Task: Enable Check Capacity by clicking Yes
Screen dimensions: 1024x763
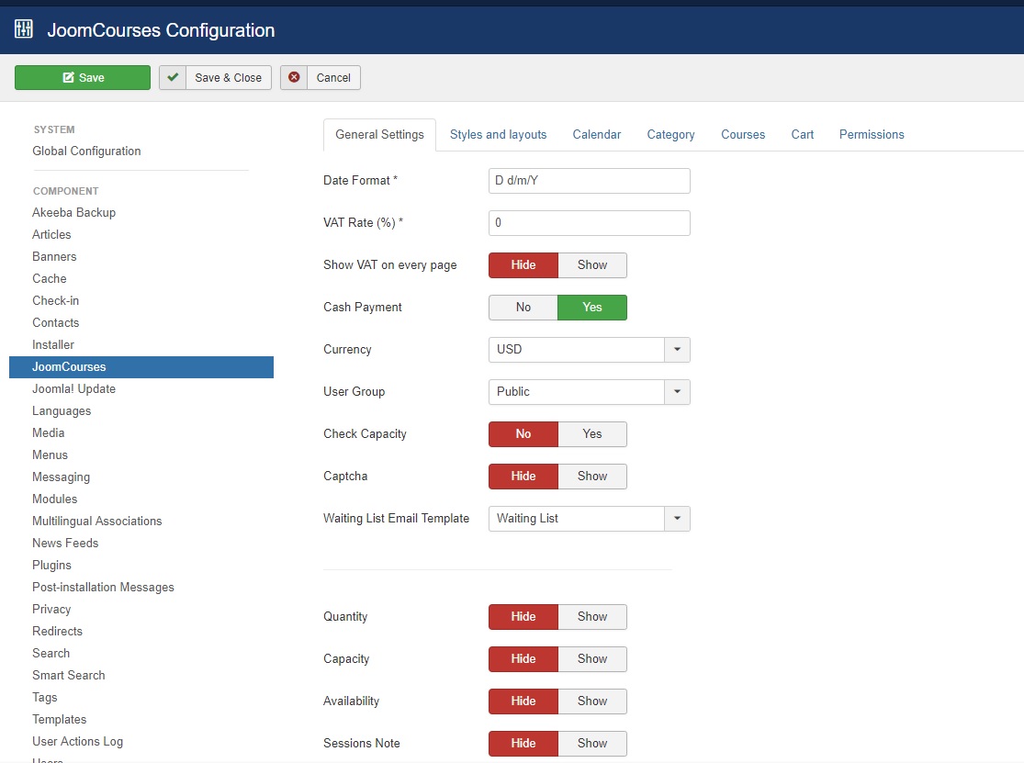Action: pos(591,433)
